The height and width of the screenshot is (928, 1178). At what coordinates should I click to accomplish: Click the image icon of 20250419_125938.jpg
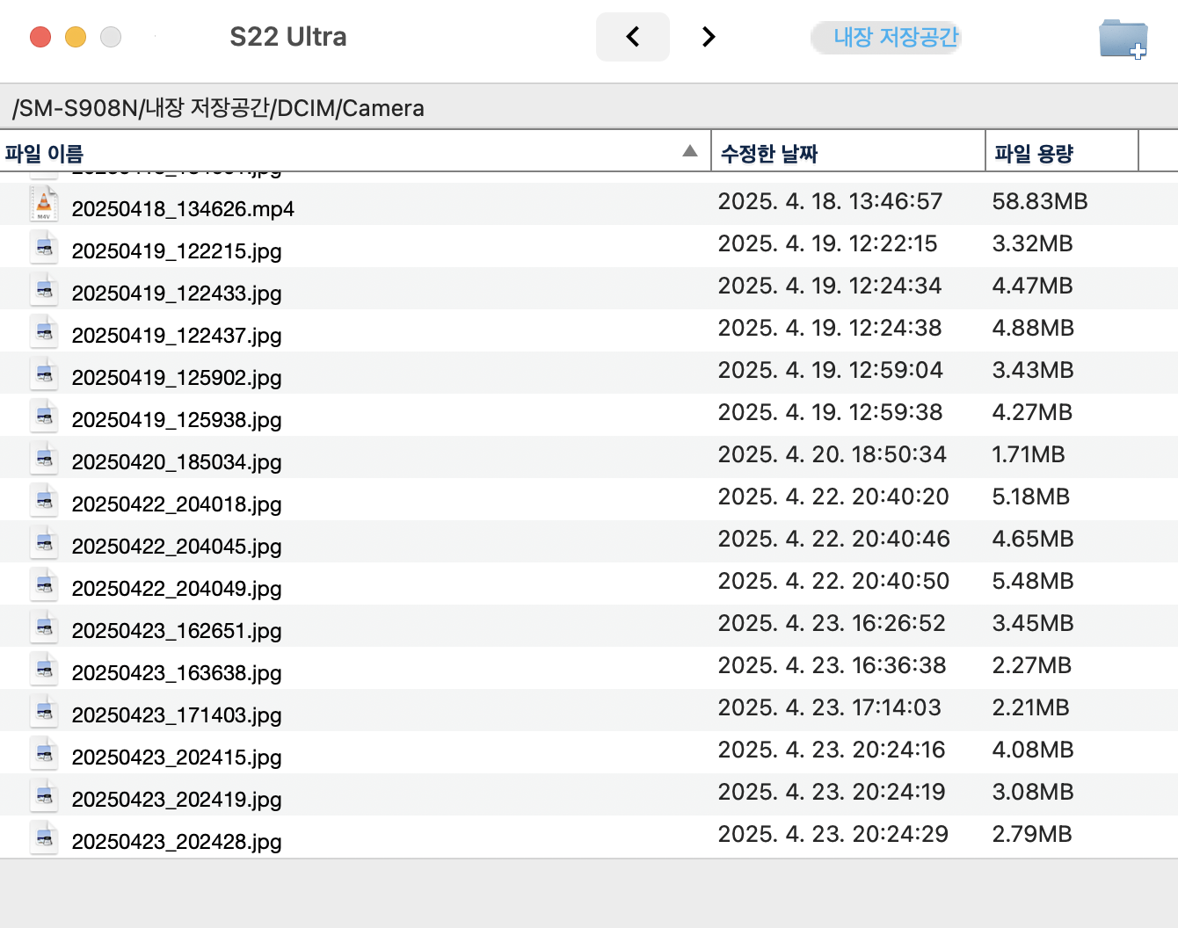[x=44, y=417]
